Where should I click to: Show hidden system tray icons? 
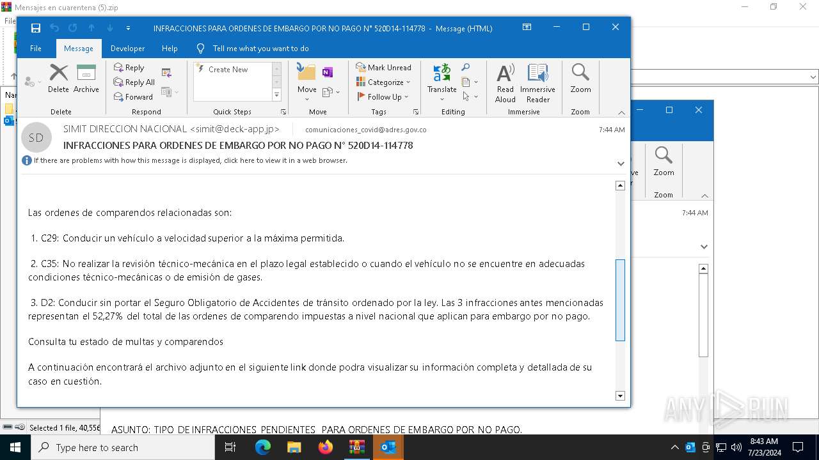pyautogui.click(x=674, y=447)
